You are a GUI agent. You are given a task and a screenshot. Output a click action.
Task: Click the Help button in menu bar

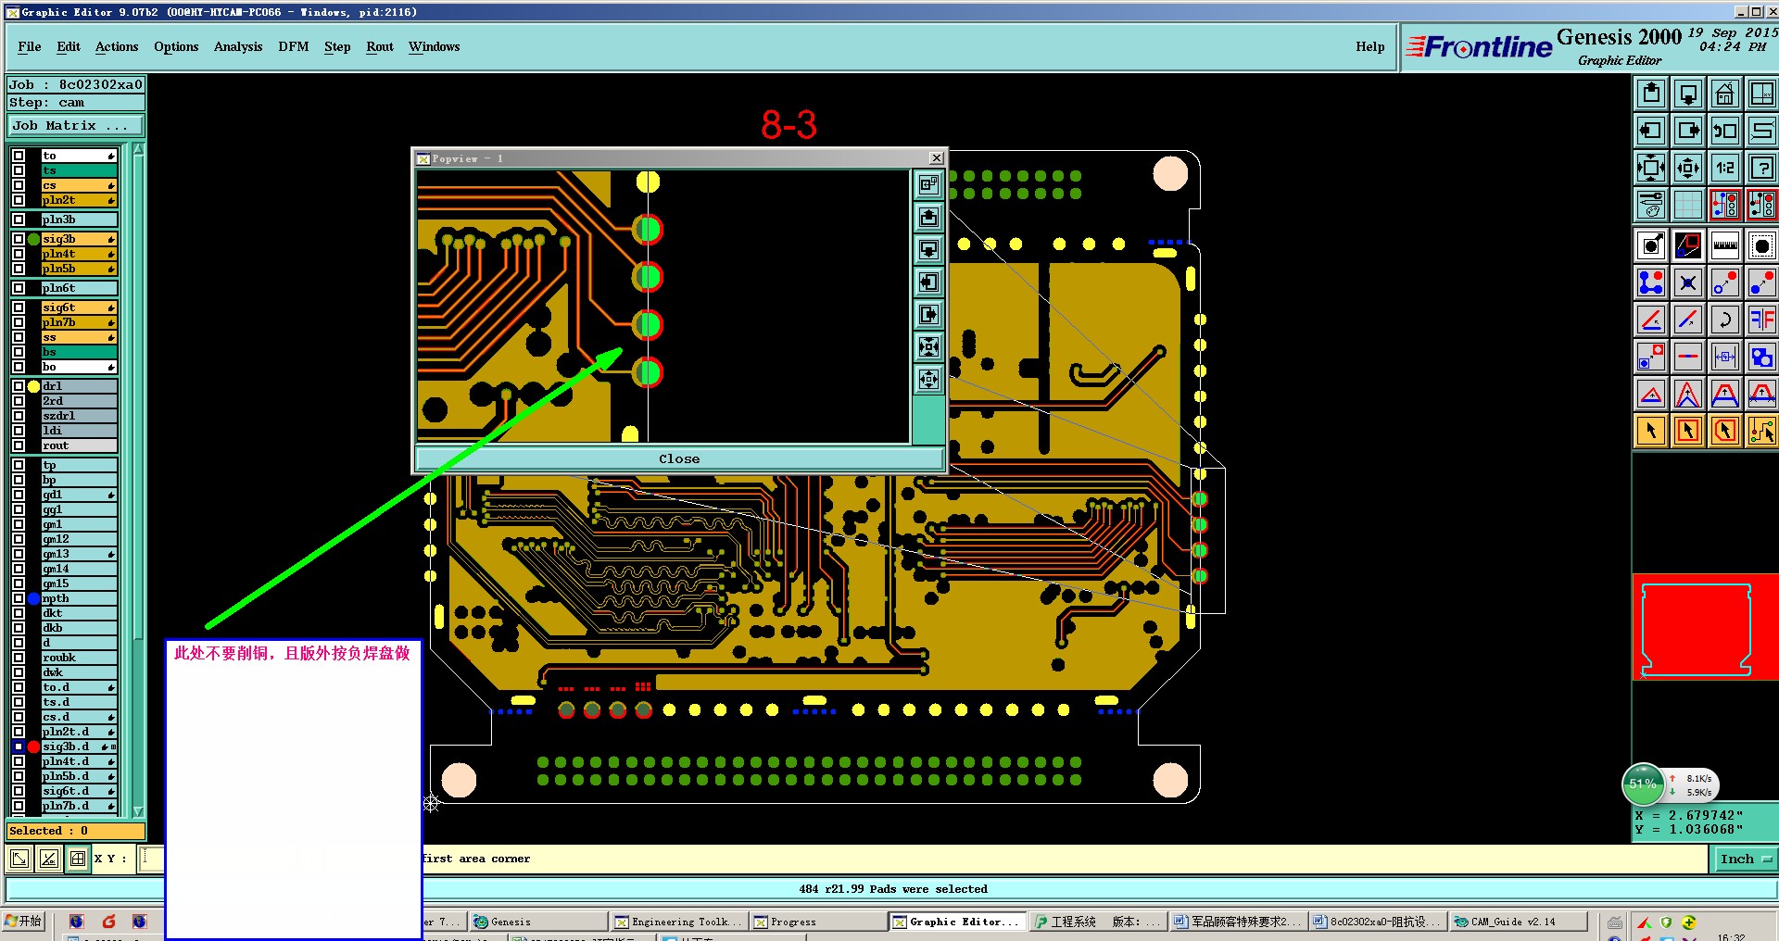[x=1369, y=46]
